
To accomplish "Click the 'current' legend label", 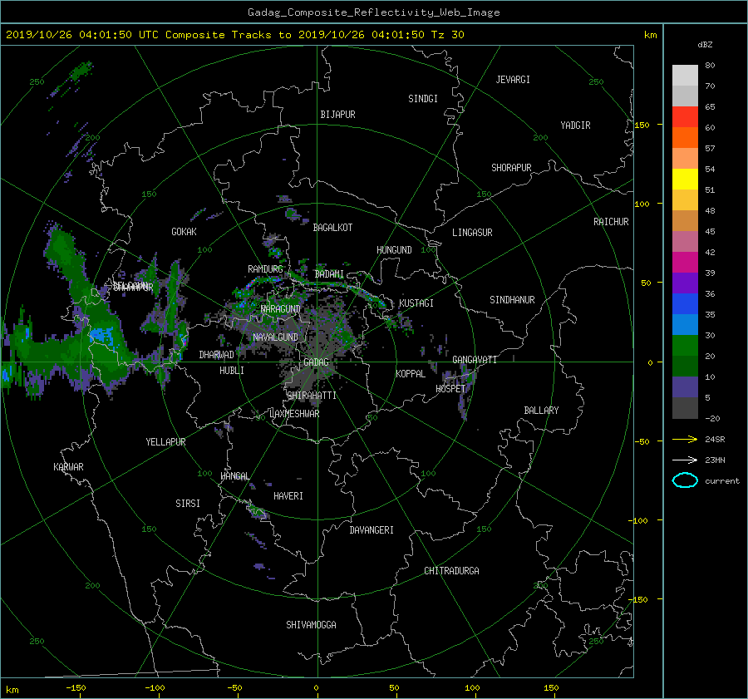I will [721, 481].
